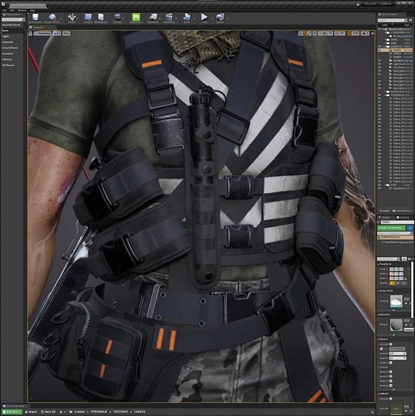Toggle grid snapping icon in viewport
This screenshot has height=416, width=415.
tap(324, 33)
